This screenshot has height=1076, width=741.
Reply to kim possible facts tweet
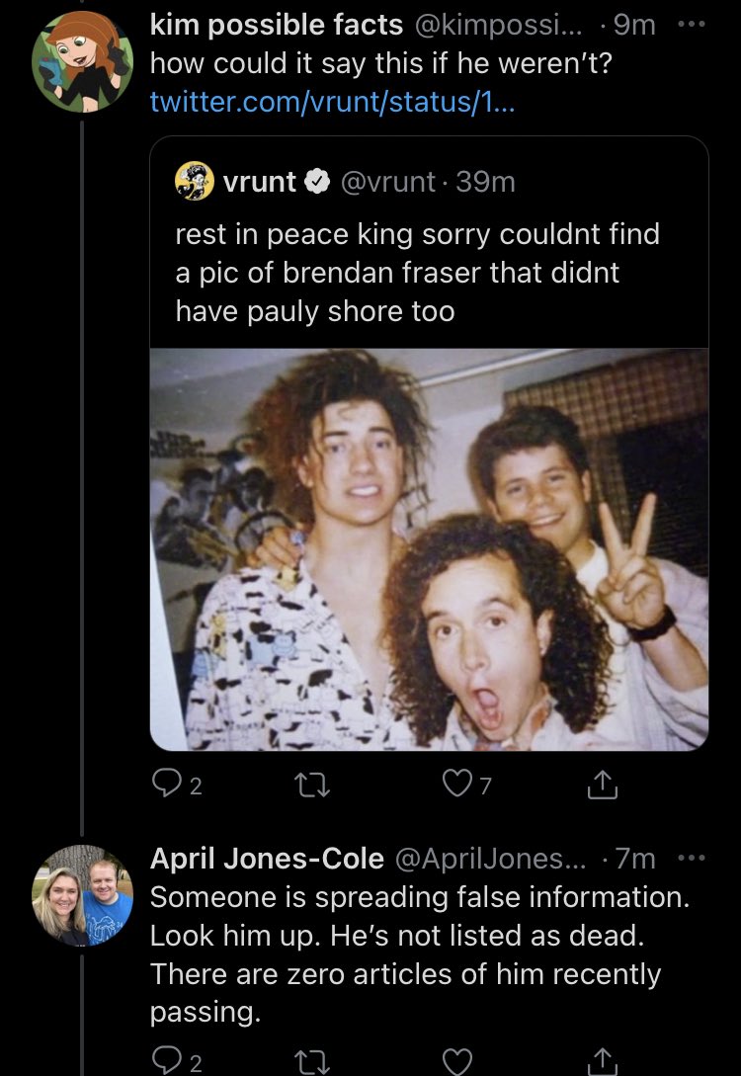point(176,784)
